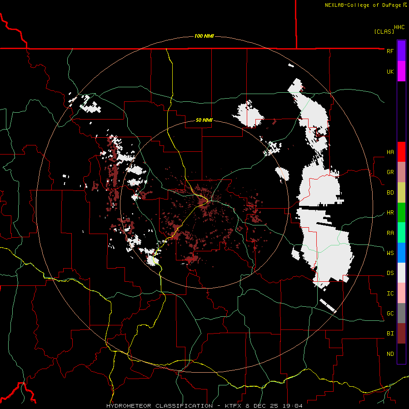Click the IC pink legend color block
Image resolution: width=409 pixels, height=409 pixels.
pos(401,293)
